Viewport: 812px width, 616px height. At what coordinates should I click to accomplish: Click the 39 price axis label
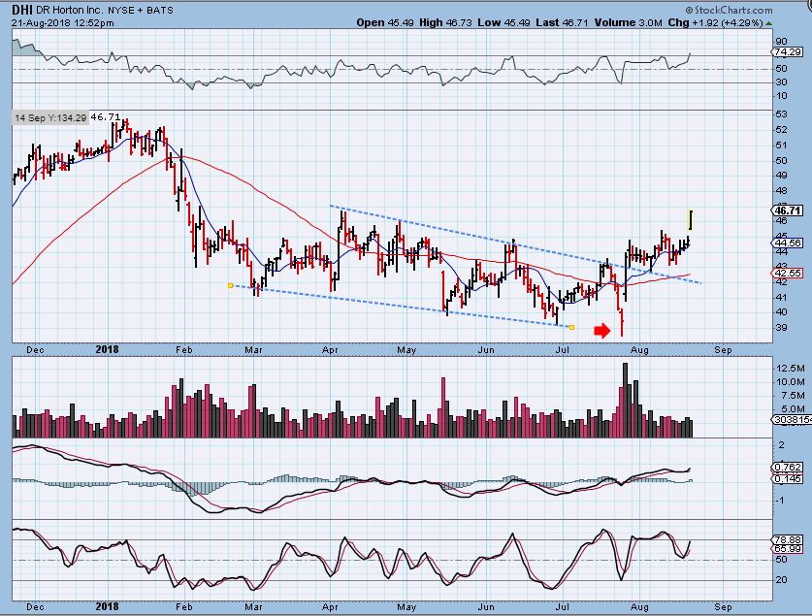point(782,328)
